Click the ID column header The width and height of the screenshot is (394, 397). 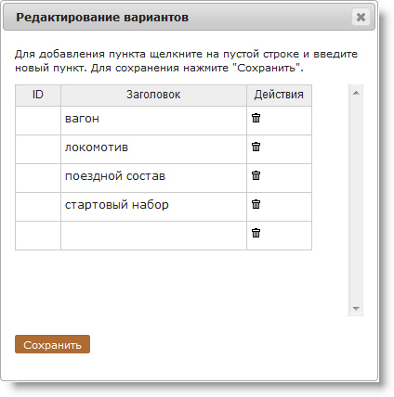tap(38, 96)
